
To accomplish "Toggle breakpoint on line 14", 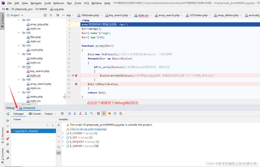I will tap(76, 76).
